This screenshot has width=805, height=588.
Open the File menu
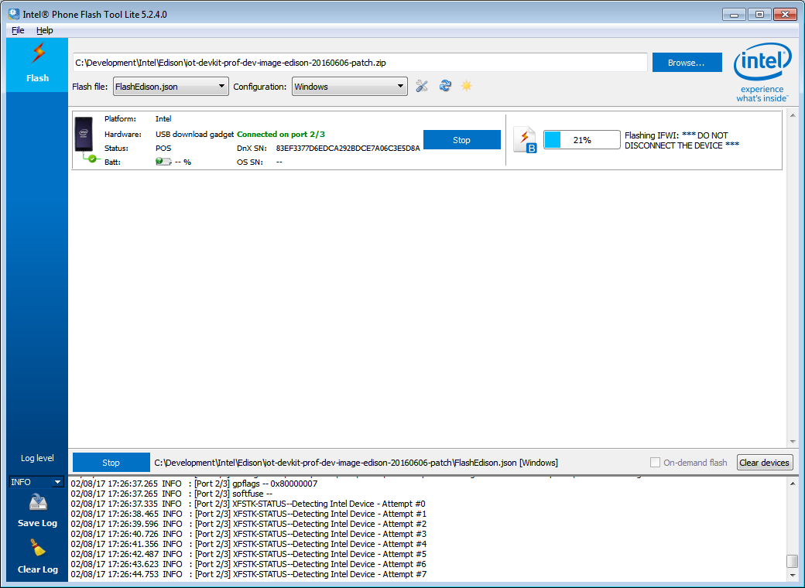click(x=18, y=30)
